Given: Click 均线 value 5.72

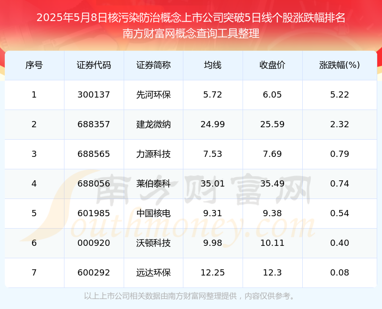Looking at the screenshot, I should (212, 95).
